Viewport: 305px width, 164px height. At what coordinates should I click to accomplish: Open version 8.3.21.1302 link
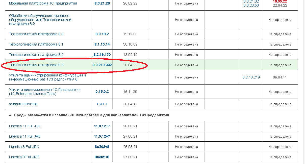(102, 65)
